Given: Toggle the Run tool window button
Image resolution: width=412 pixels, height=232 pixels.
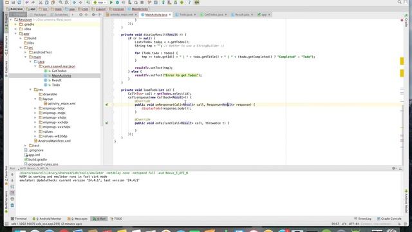Looking at the screenshot, I should (99, 218).
